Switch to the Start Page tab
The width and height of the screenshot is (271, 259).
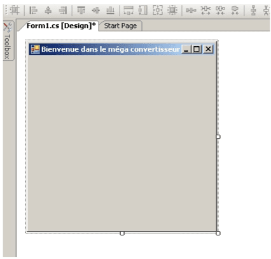click(120, 26)
